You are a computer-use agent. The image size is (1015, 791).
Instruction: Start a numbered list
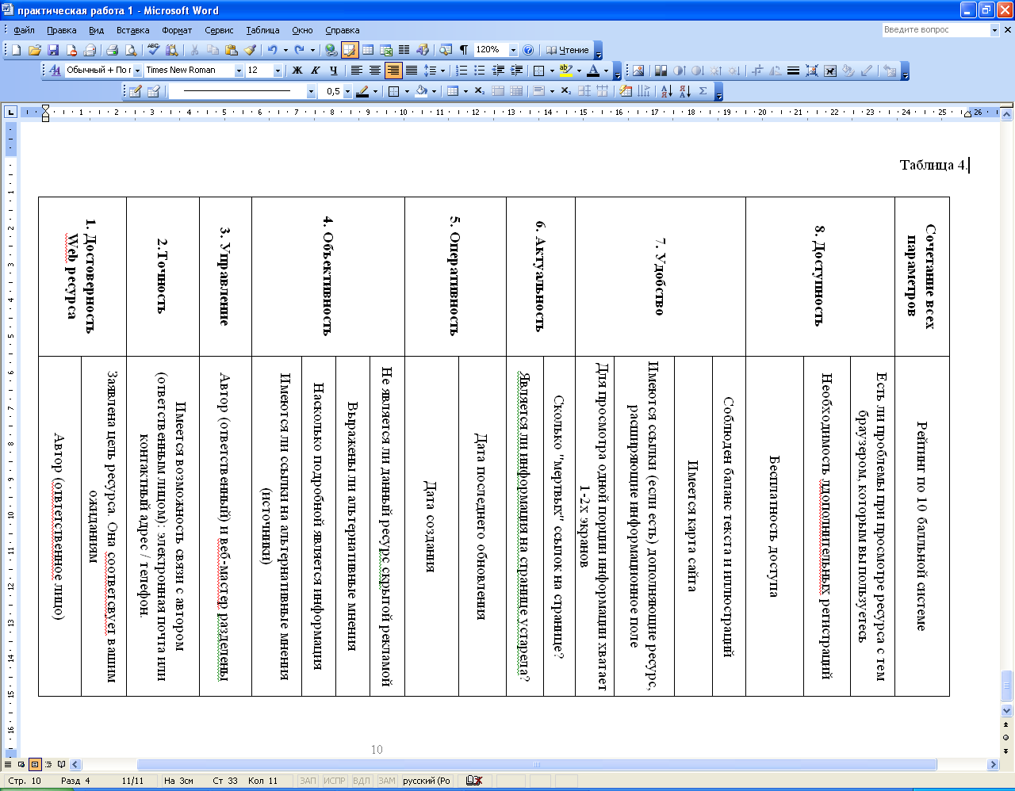pos(462,70)
